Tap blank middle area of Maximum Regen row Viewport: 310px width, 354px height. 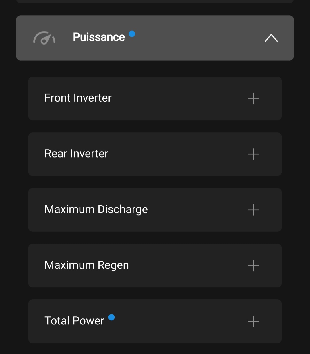[187, 266]
